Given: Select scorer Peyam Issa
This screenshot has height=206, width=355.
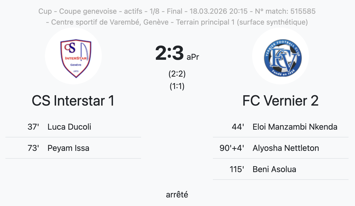Looking at the screenshot, I should [x=68, y=148].
